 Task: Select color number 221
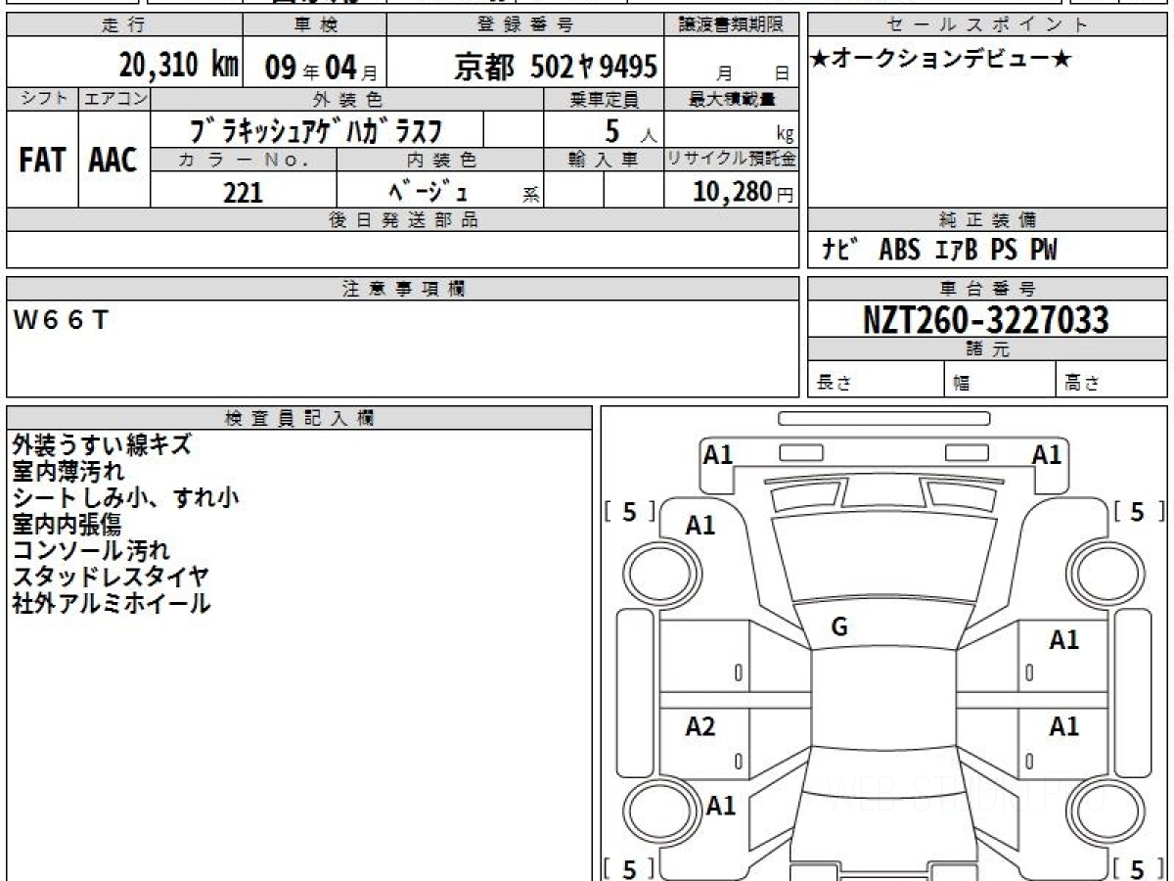click(x=243, y=192)
